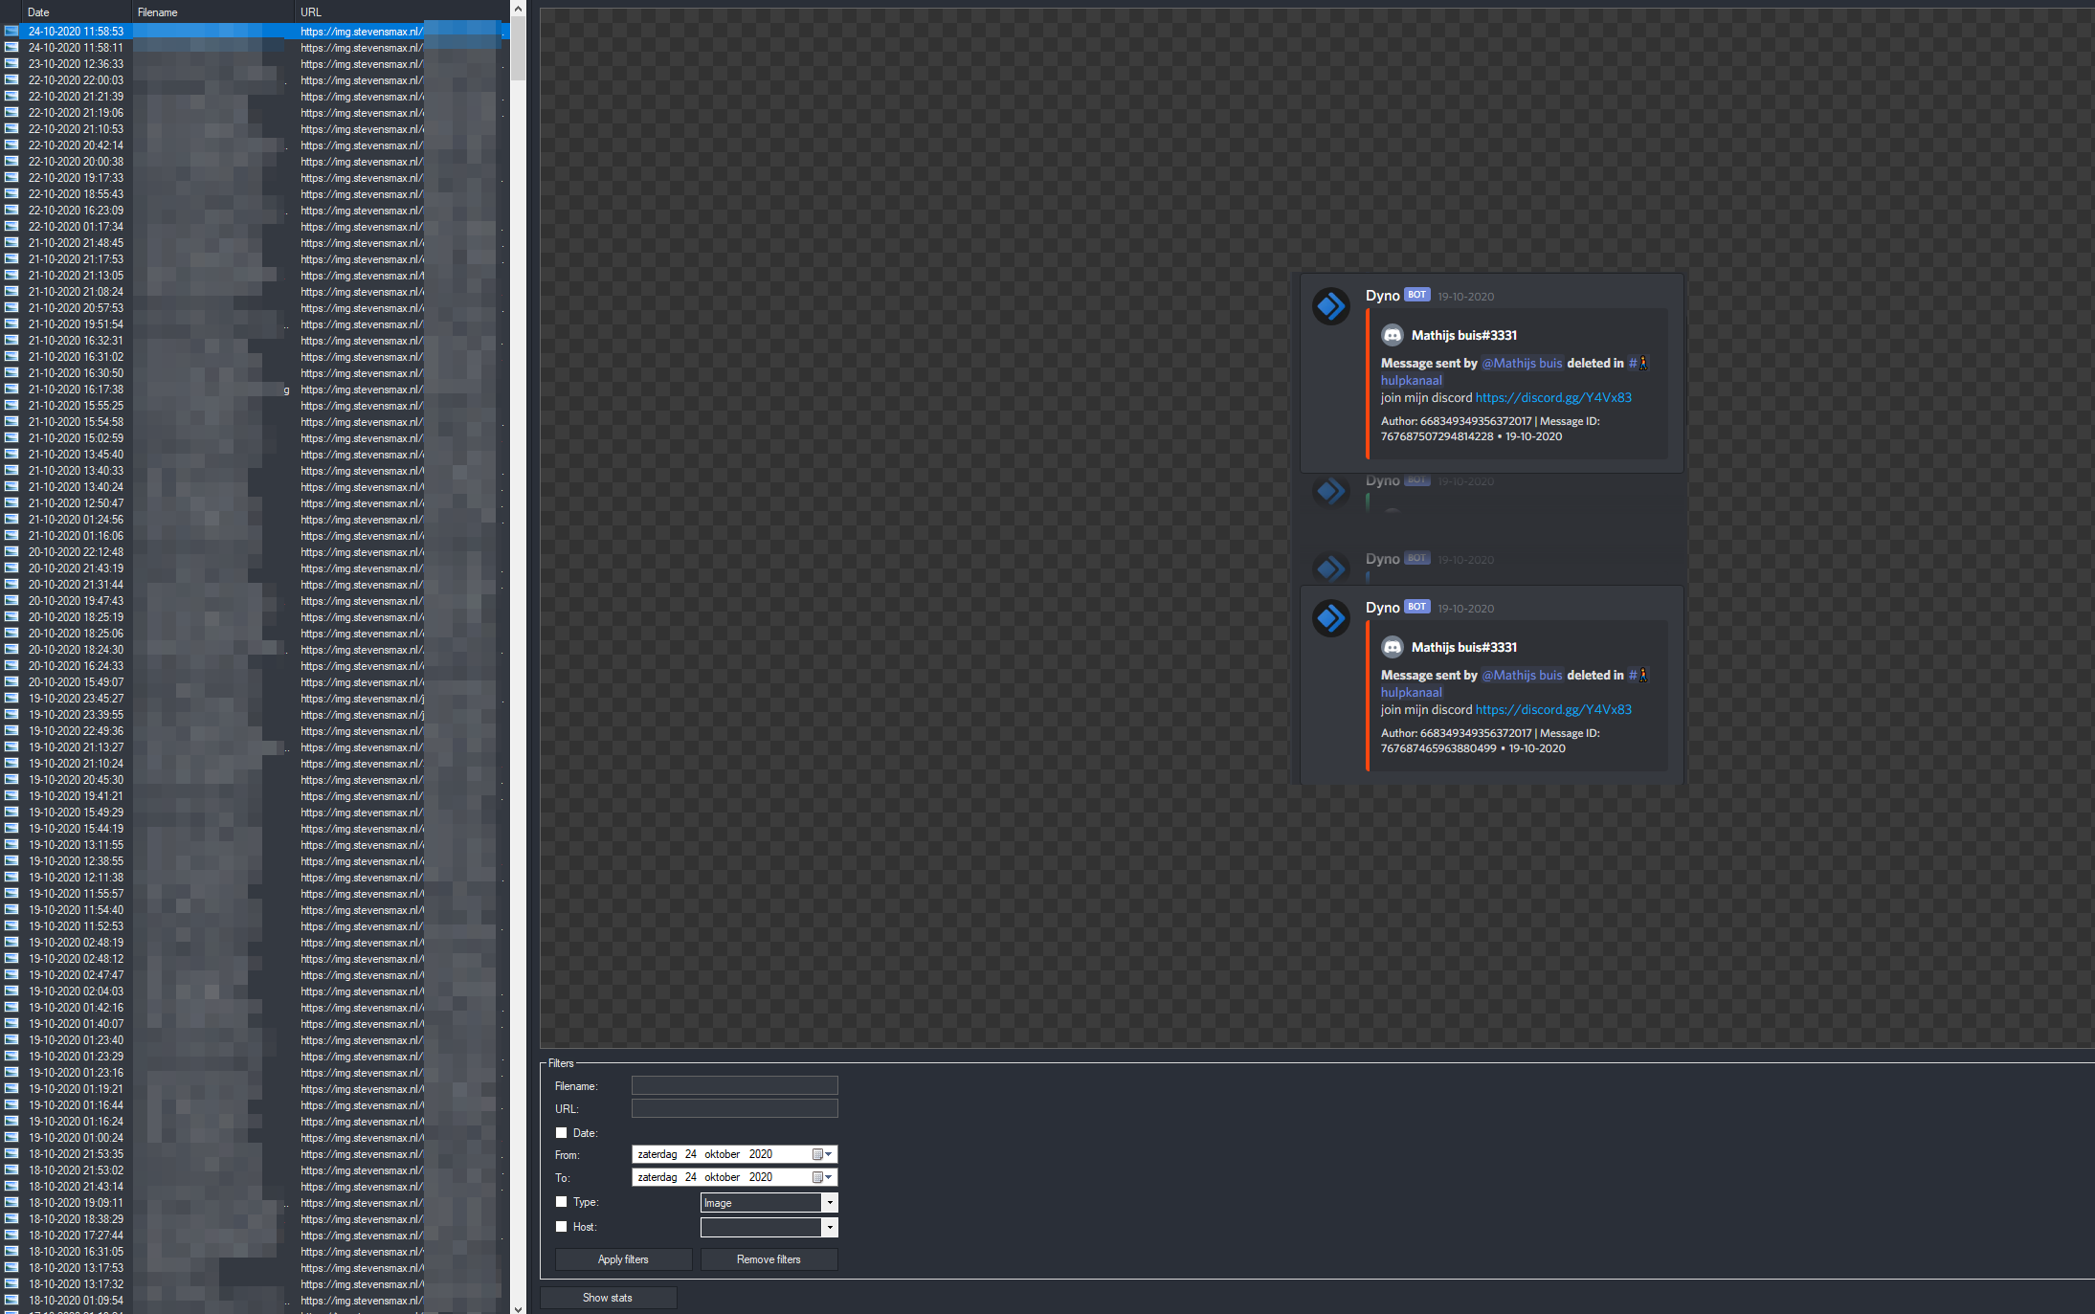
Task: Open calendar icon in From date picker
Action: [818, 1154]
